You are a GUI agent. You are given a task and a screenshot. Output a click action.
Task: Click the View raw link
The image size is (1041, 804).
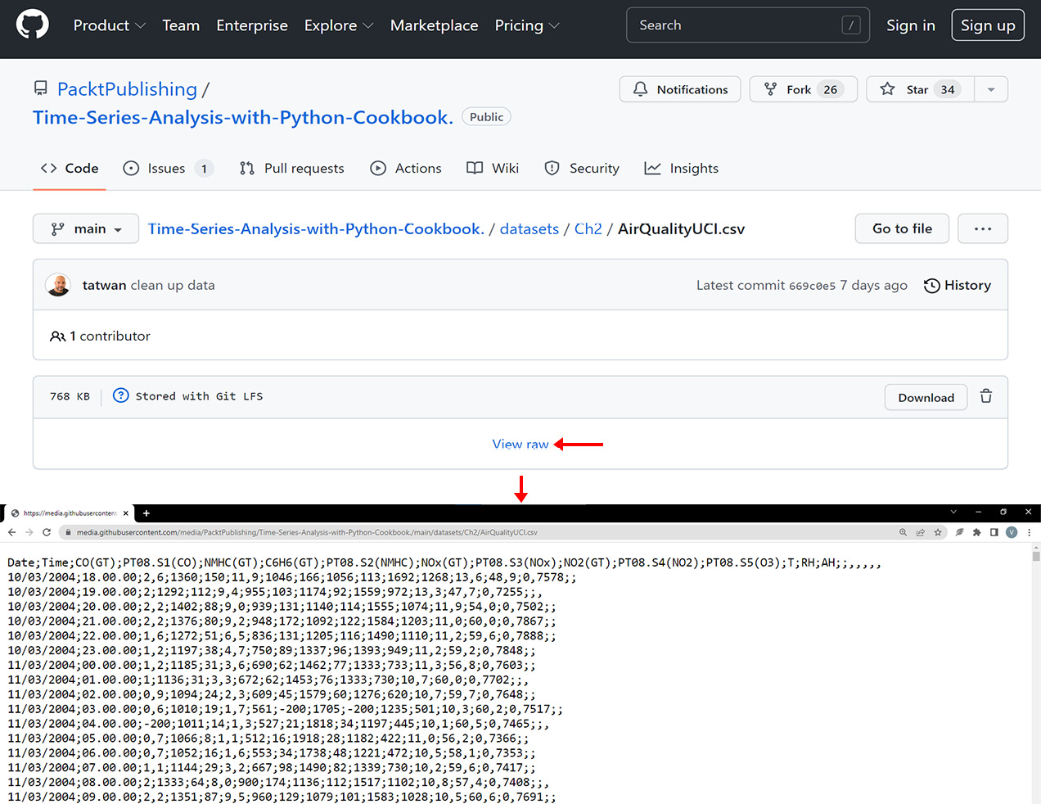click(x=520, y=444)
